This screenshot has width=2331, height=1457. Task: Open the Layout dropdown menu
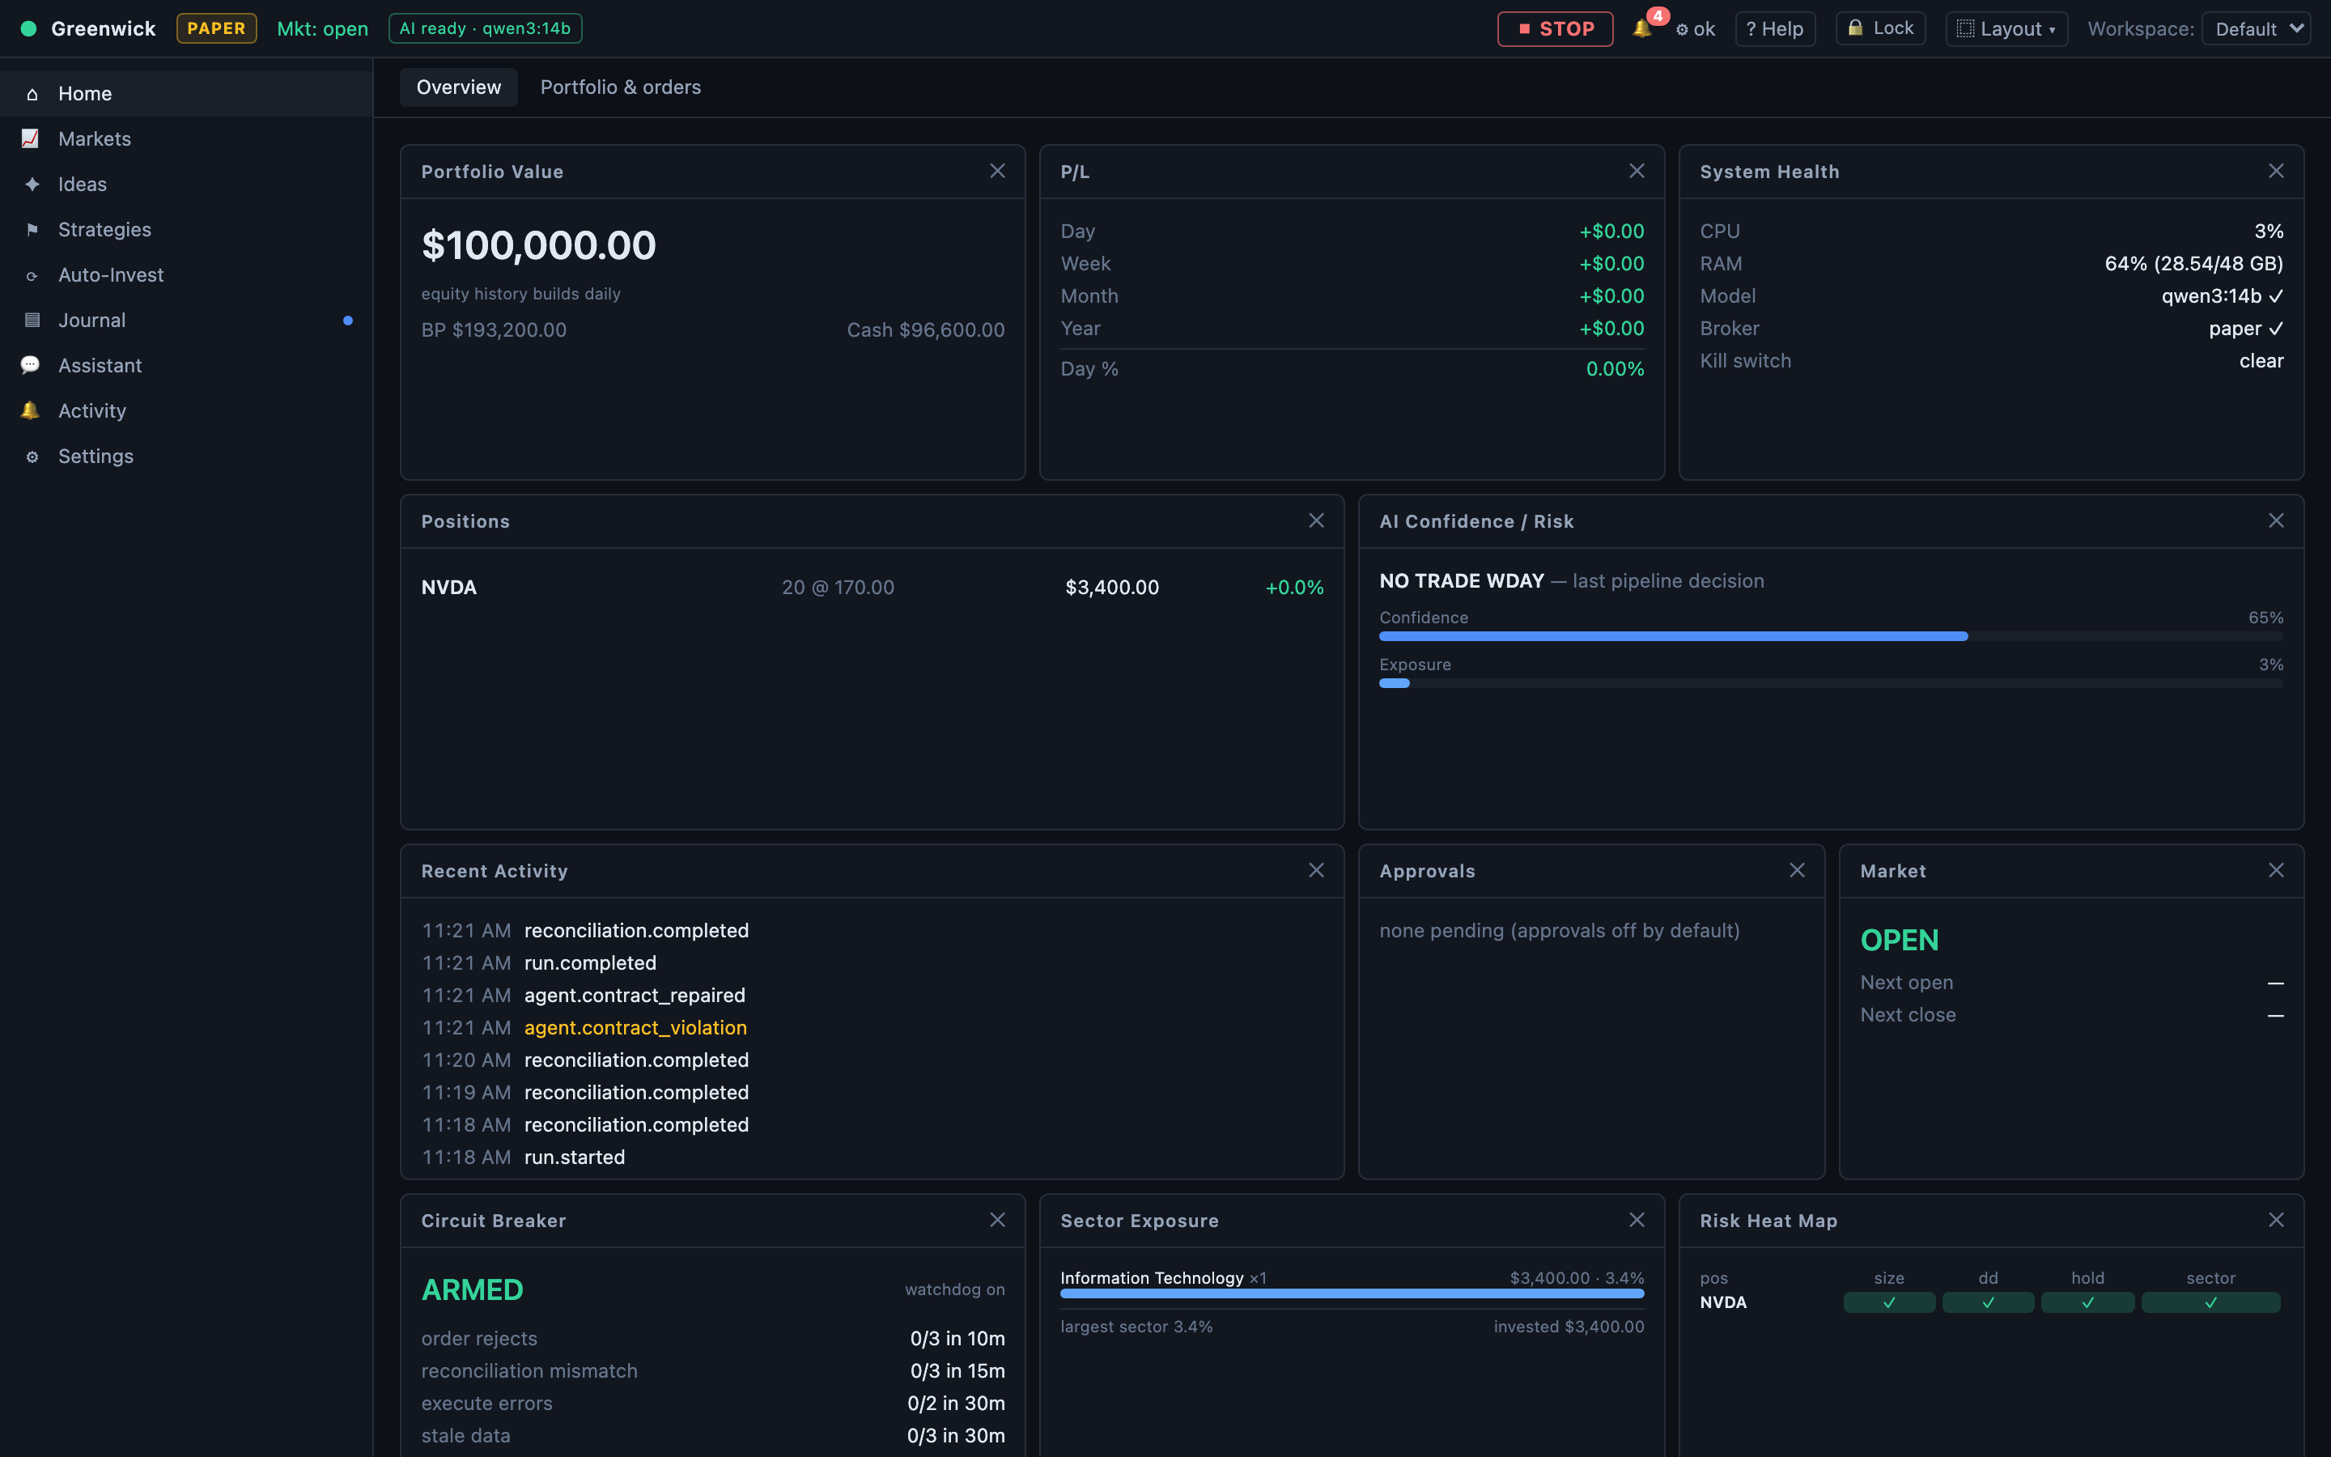tap(2006, 29)
